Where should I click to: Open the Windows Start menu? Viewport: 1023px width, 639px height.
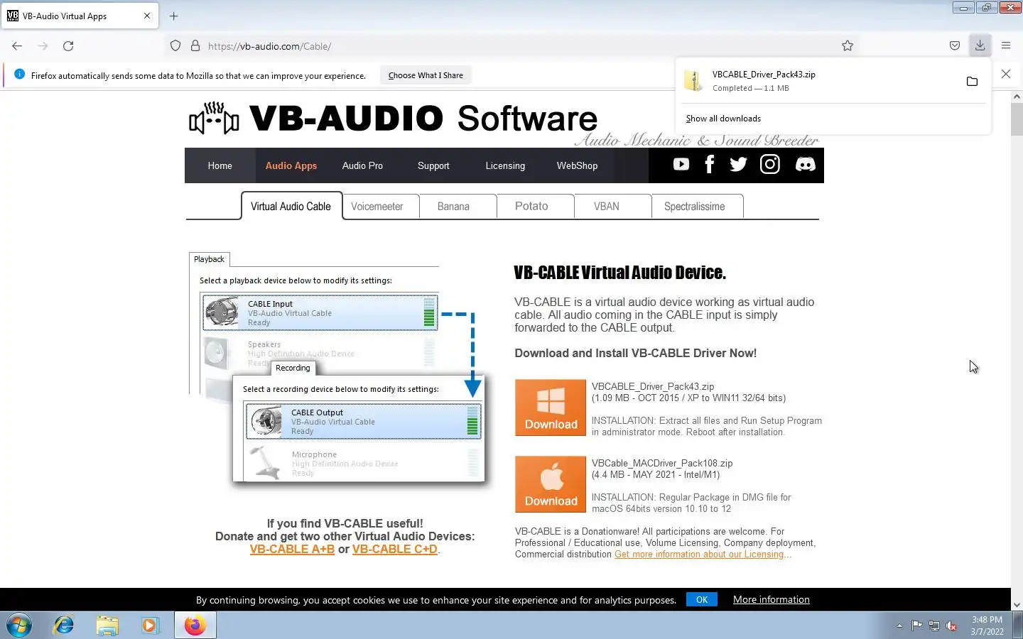tap(18, 626)
